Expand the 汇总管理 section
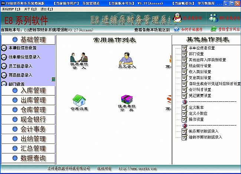Image resolution: width=241 pixels, height=174 pixels. coord(28,148)
